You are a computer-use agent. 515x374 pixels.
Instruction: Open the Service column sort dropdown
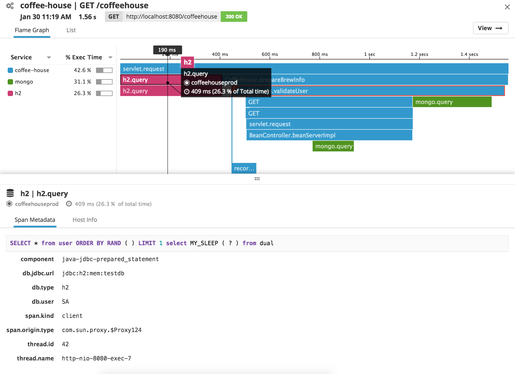pos(49,57)
